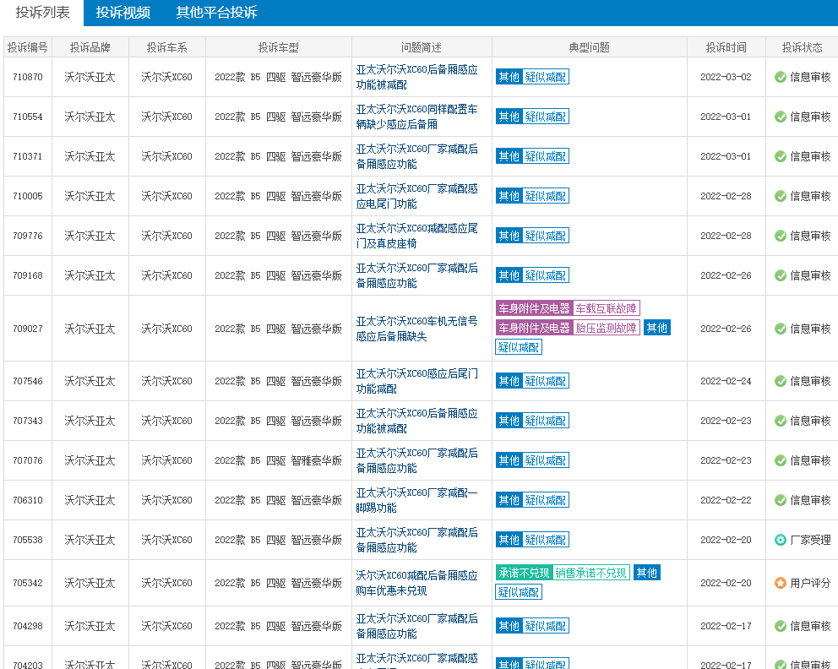Click the 疑似减配 tag in row 710870

point(545,77)
